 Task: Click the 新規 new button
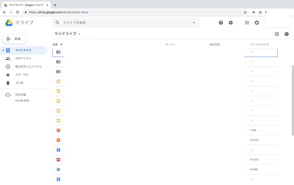click(14, 39)
